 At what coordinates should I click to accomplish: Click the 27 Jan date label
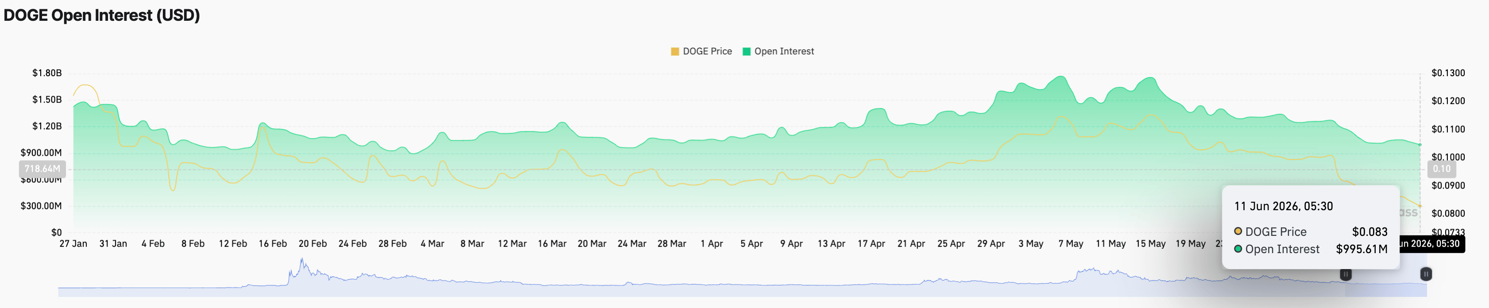[x=73, y=244]
